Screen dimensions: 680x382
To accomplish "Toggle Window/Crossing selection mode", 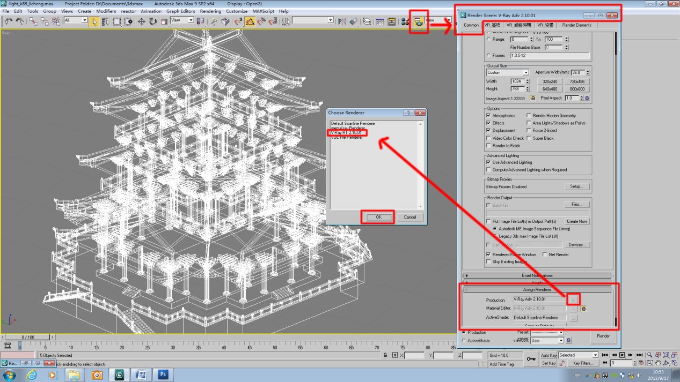I will coord(128,21).
